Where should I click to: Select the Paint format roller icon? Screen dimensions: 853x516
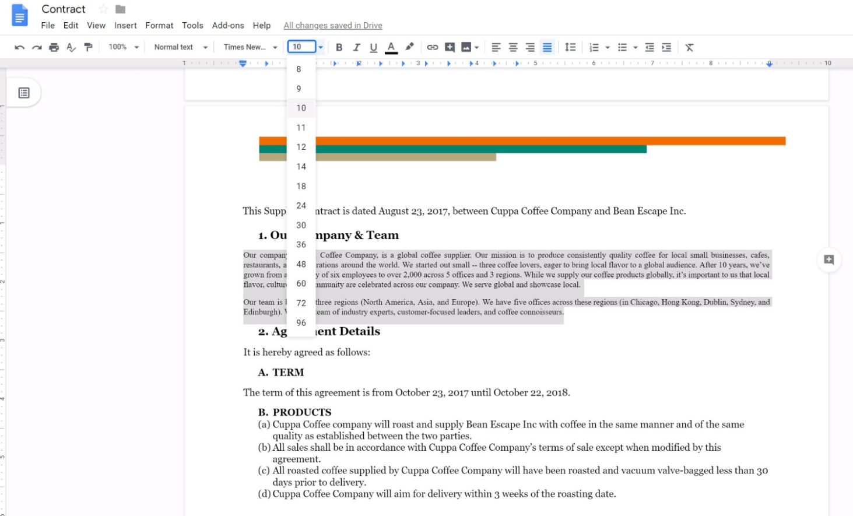(x=88, y=47)
